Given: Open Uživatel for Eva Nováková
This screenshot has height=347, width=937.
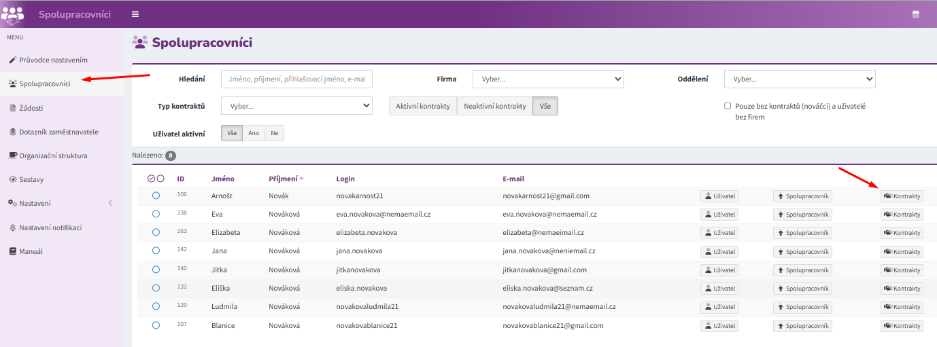Looking at the screenshot, I should 719,215.
